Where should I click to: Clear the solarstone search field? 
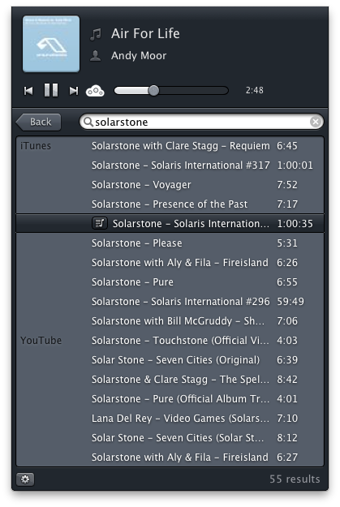click(316, 122)
